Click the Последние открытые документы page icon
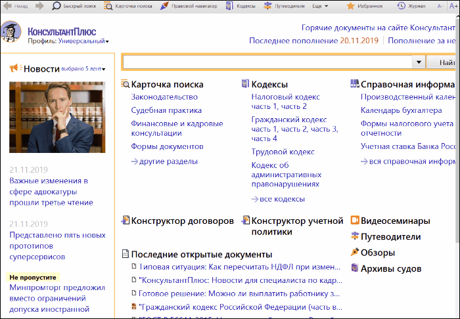 click(x=126, y=253)
